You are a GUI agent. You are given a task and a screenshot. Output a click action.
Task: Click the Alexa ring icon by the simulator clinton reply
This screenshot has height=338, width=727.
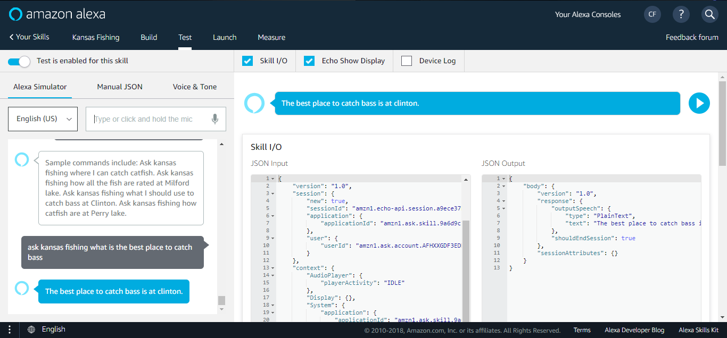[x=21, y=288]
